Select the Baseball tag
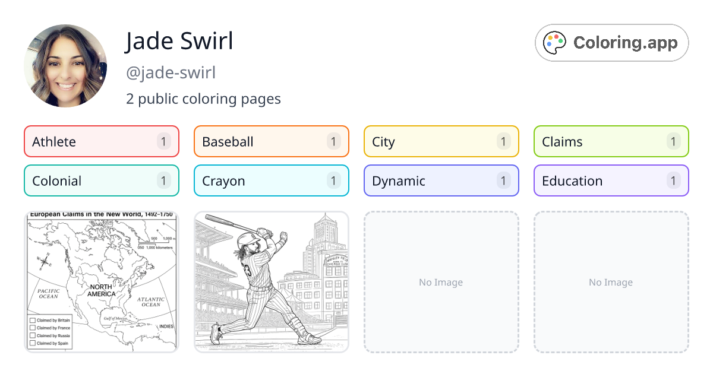 pos(272,141)
